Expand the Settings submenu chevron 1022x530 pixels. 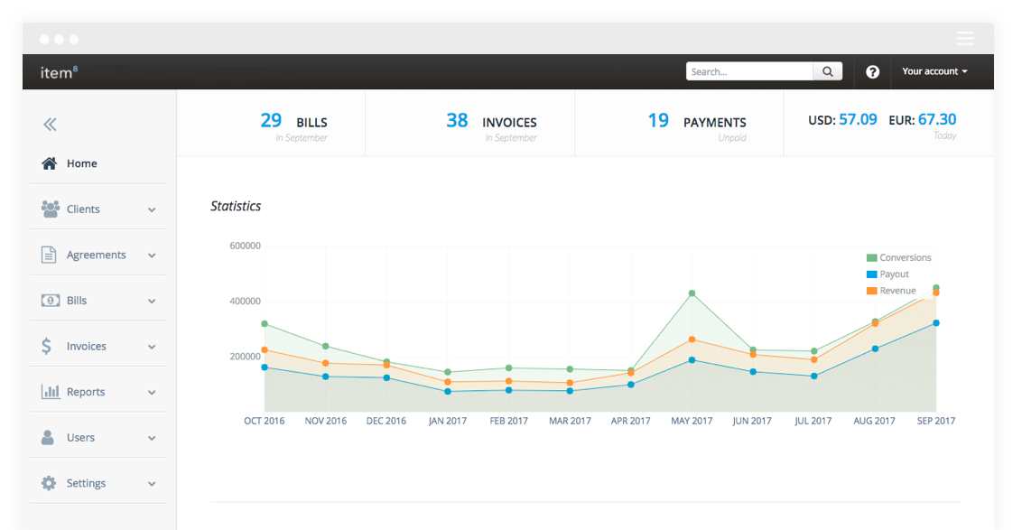click(x=152, y=484)
